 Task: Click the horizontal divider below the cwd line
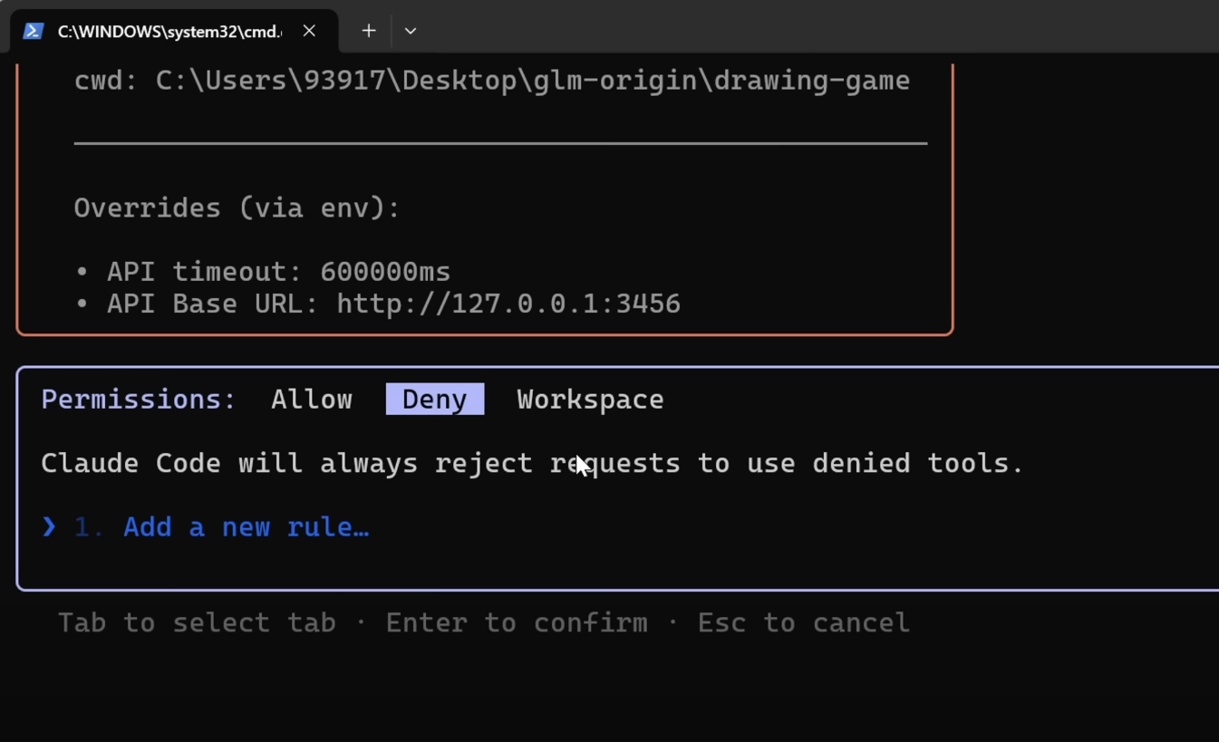tap(500, 143)
